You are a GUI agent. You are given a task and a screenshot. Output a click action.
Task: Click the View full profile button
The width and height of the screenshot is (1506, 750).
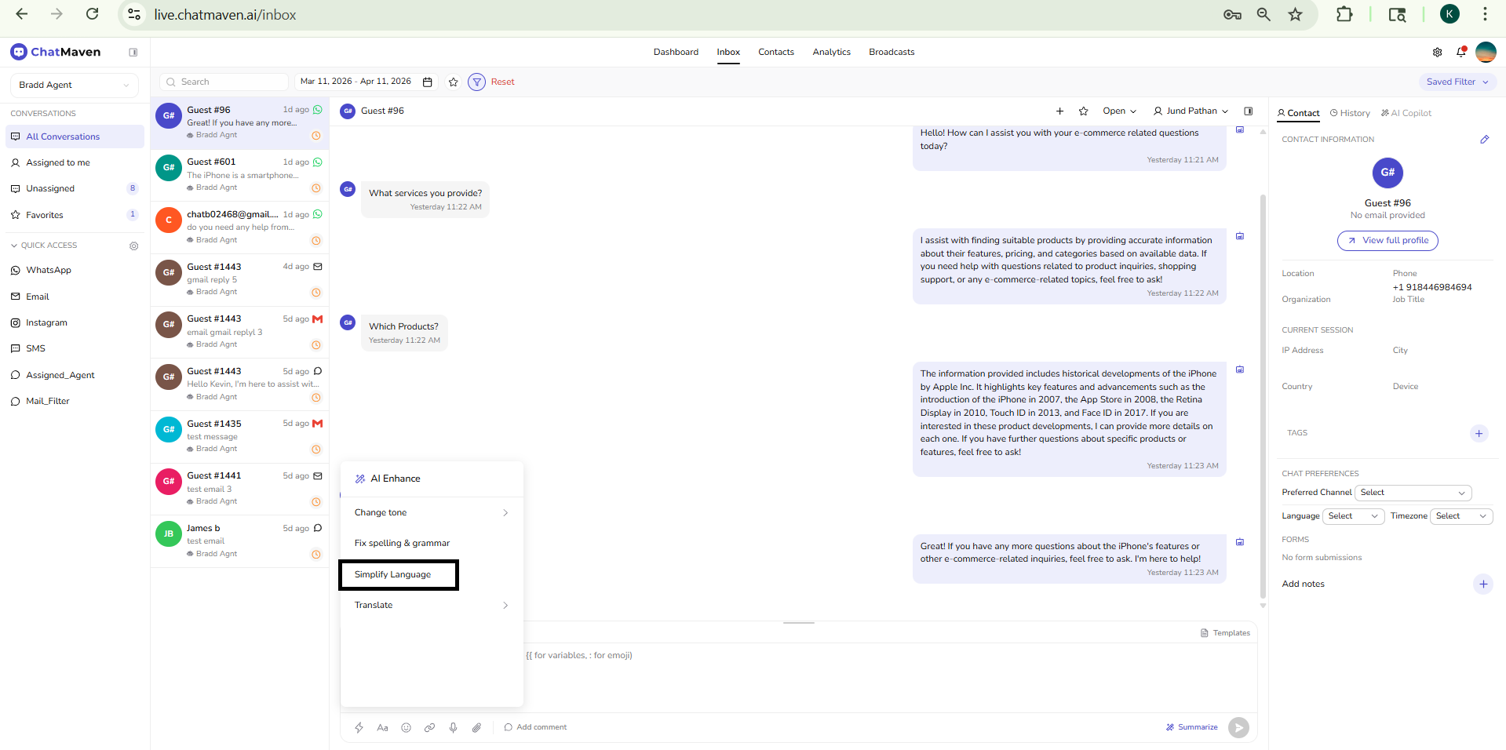[x=1387, y=240]
